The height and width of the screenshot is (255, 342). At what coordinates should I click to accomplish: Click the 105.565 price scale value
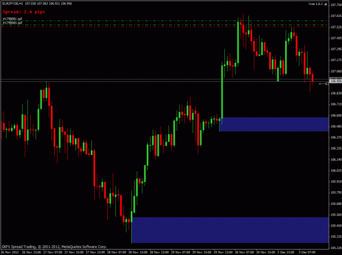pyautogui.click(x=336, y=215)
